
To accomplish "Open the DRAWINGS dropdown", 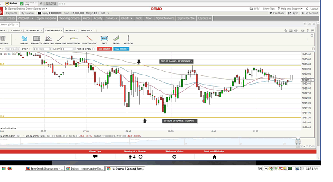I will (x=54, y=30).
